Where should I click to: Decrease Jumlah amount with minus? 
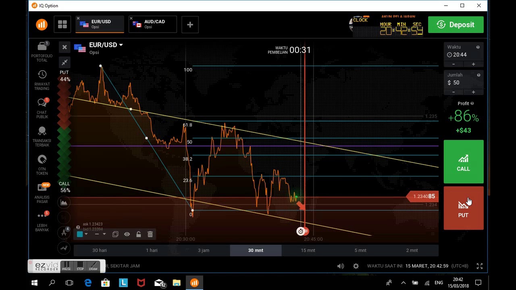[454, 92]
